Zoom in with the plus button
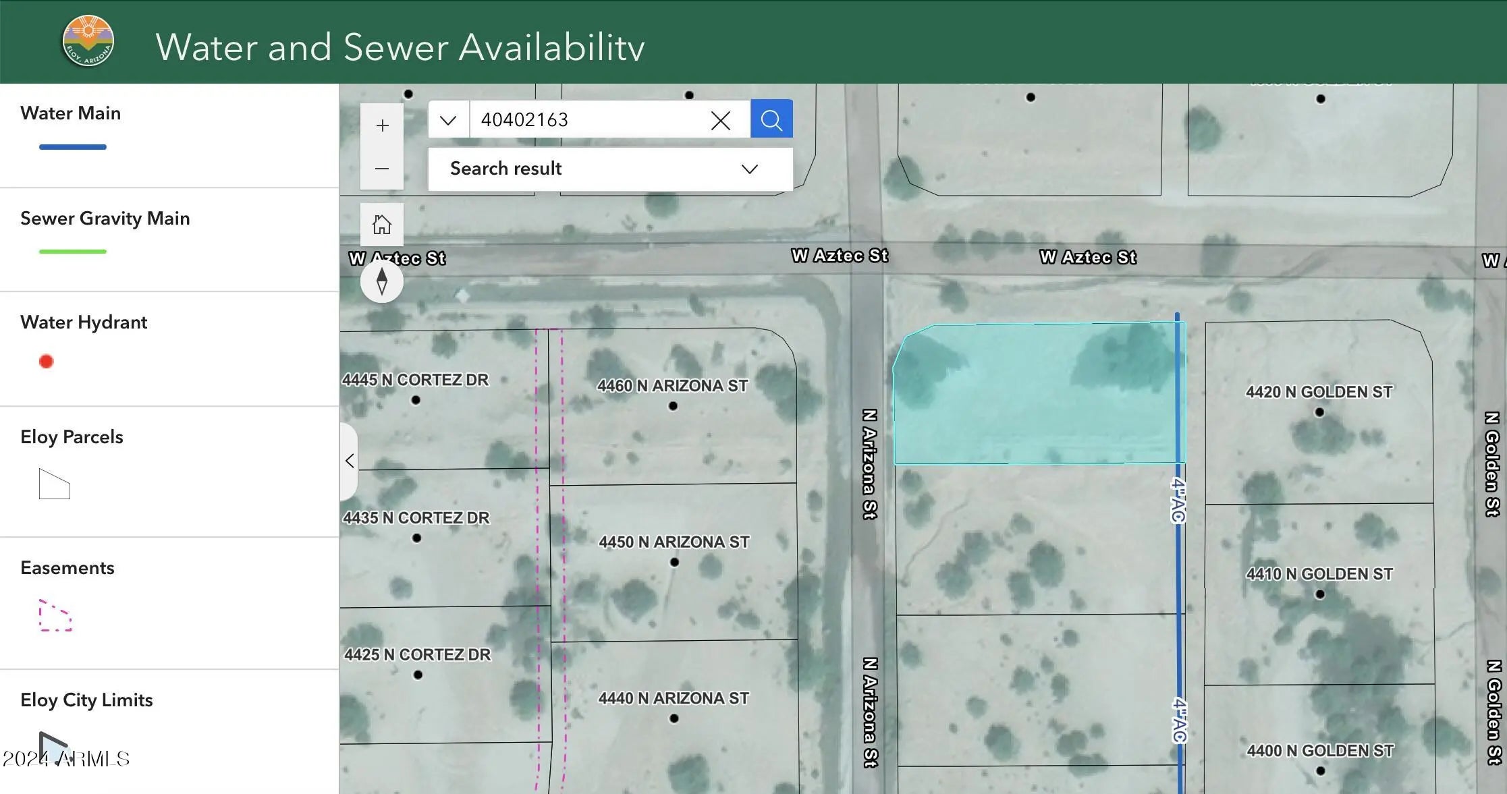 pyautogui.click(x=382, y=125)
